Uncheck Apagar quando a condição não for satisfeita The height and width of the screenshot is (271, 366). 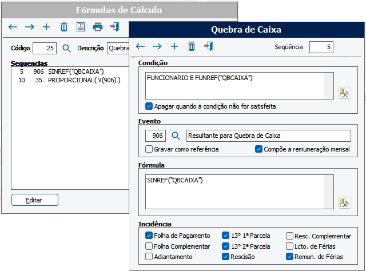pyautogui.click(x=149, y=106)
